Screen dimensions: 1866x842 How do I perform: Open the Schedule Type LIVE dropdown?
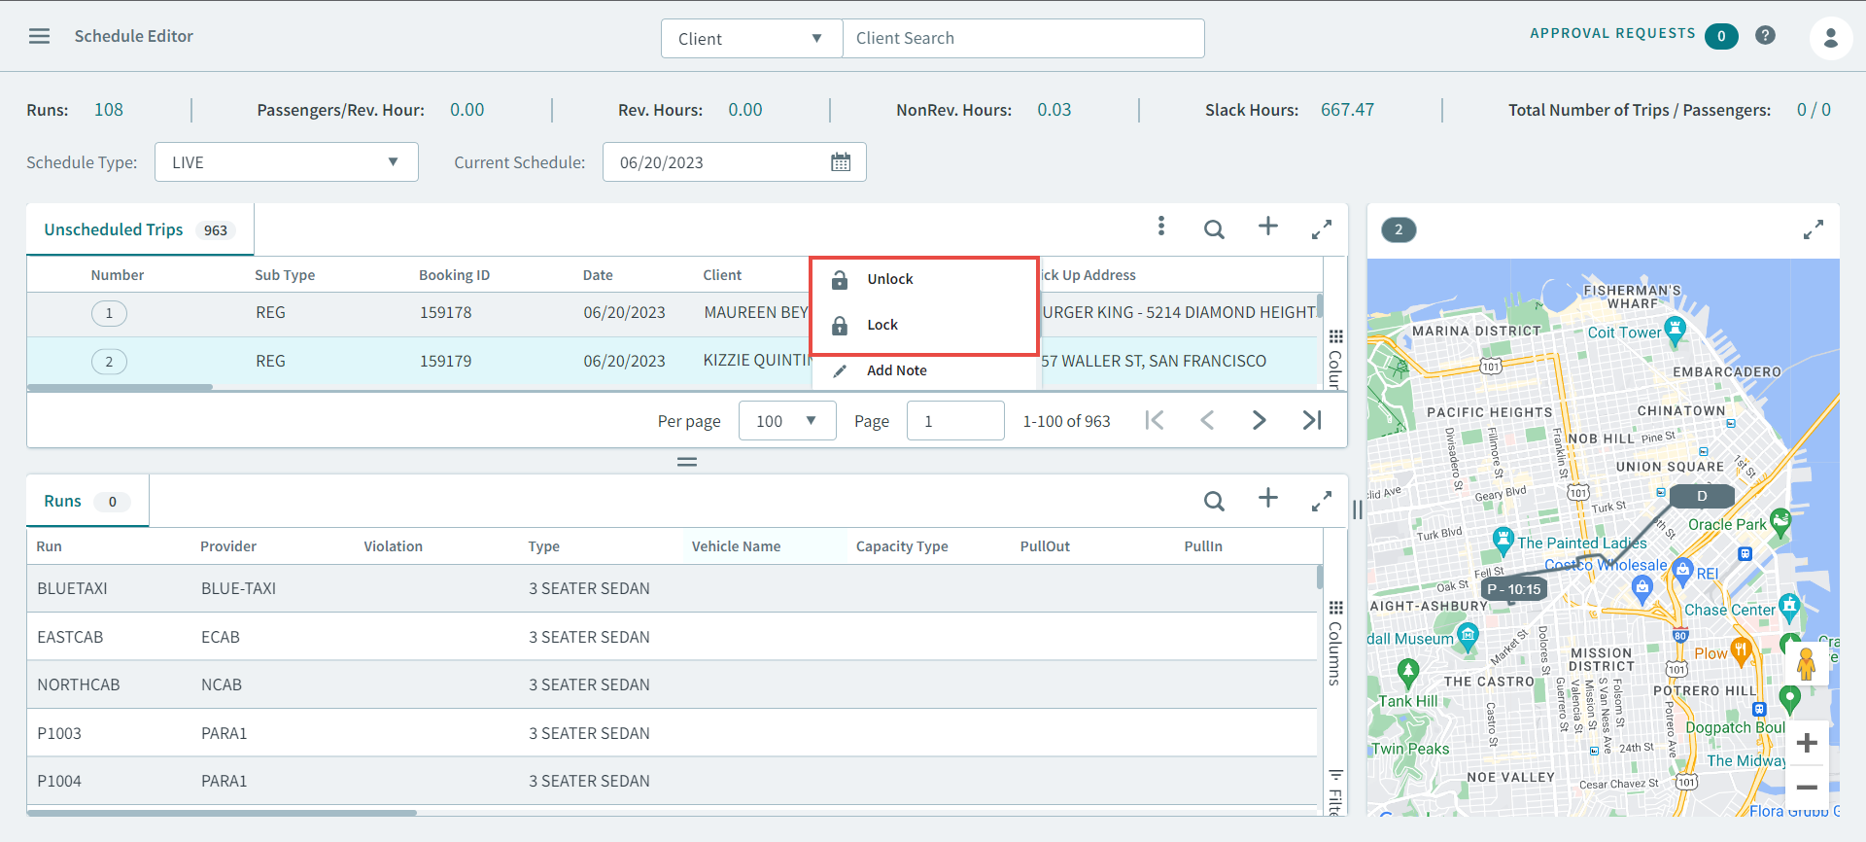pyautogui.click(x=286, y=162)
